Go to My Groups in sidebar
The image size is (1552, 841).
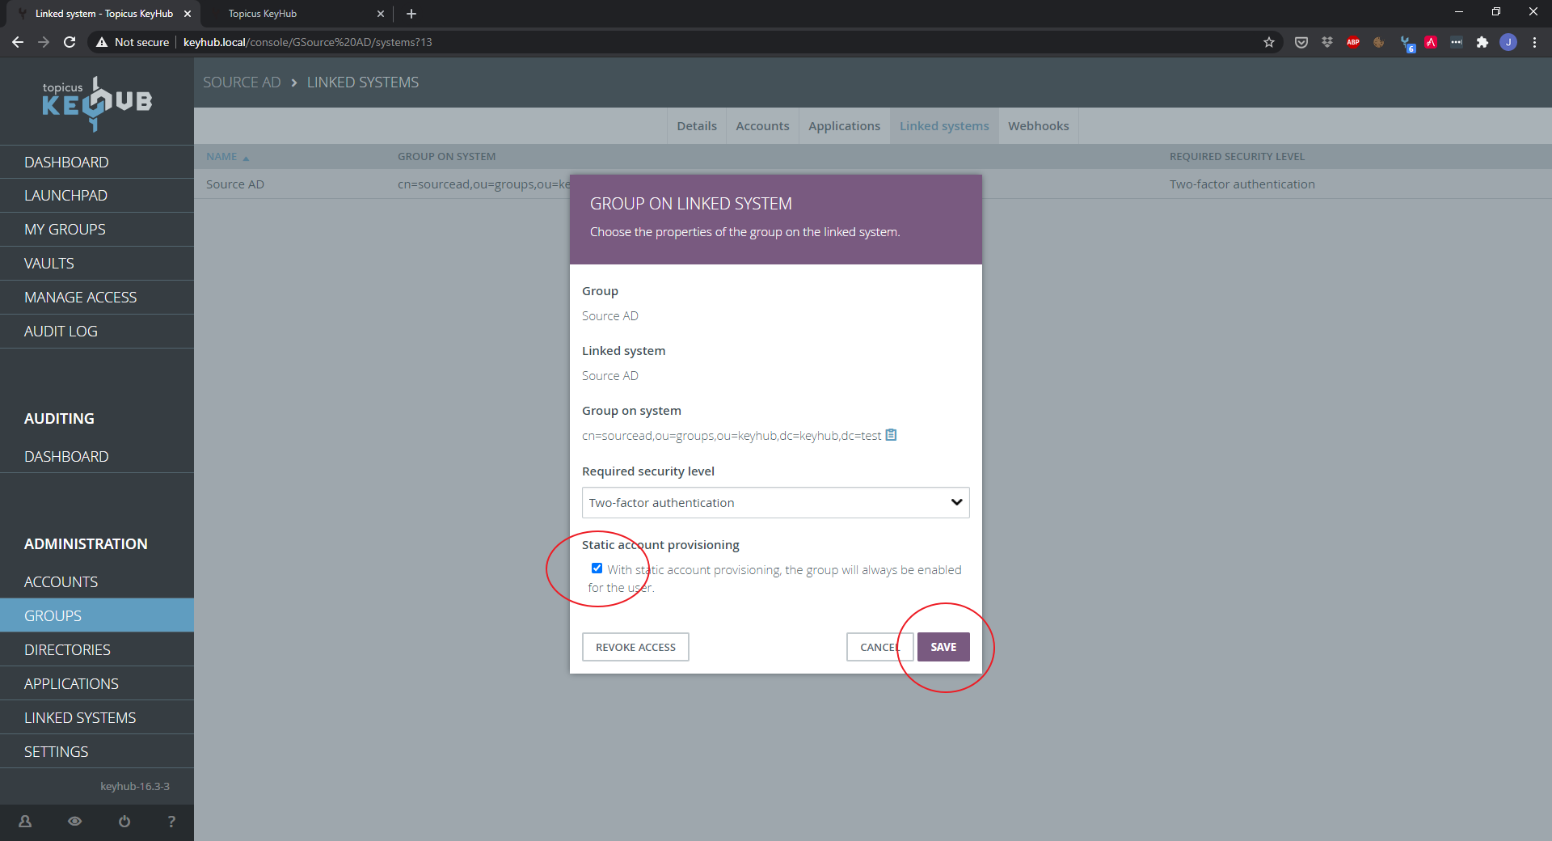coord(97,230)
